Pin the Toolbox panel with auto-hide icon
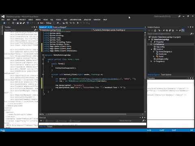 pos(34,27)
